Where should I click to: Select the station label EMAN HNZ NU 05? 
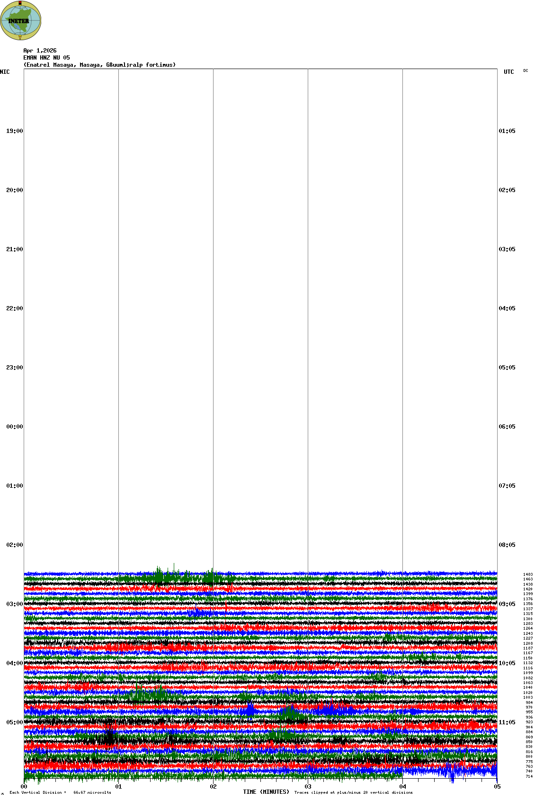pos(46,58)
